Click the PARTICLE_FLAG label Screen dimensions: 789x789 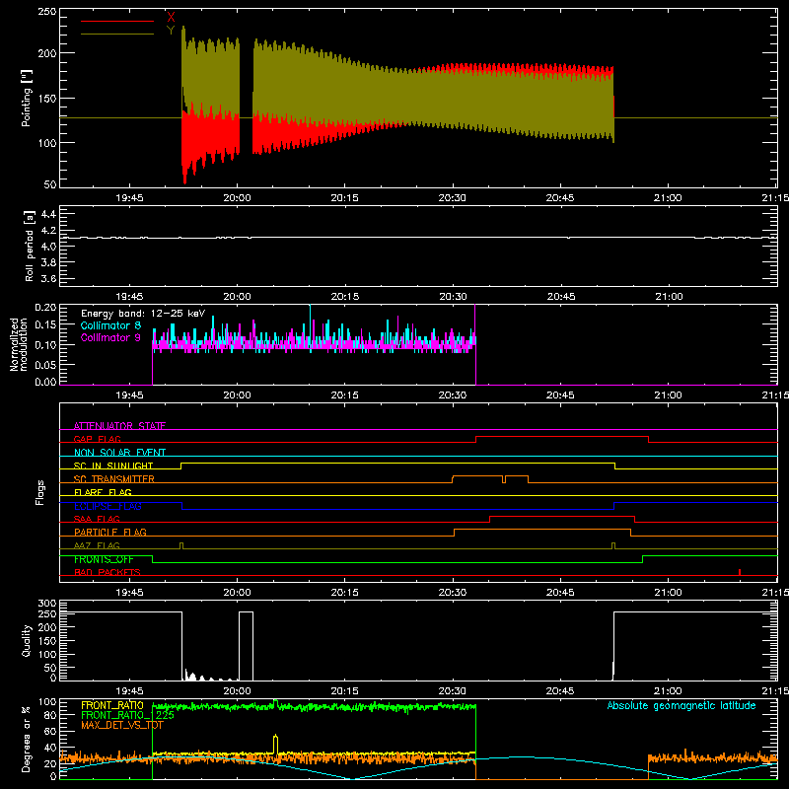point(110,533)
